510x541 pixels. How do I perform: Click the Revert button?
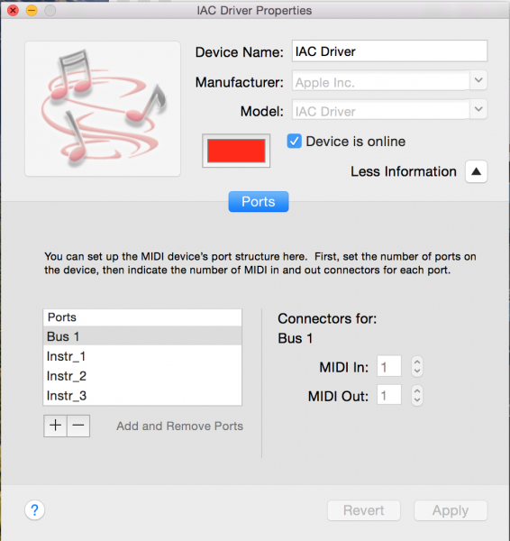[364, 510]
